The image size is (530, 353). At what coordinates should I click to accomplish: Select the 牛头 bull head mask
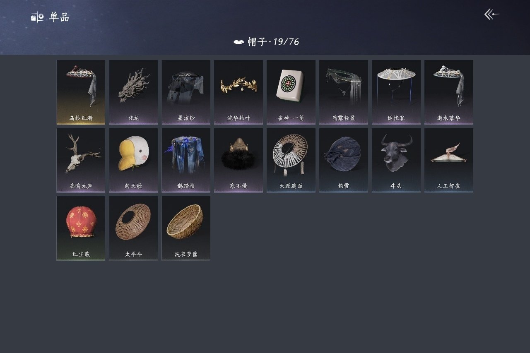[x=396, y=161]
